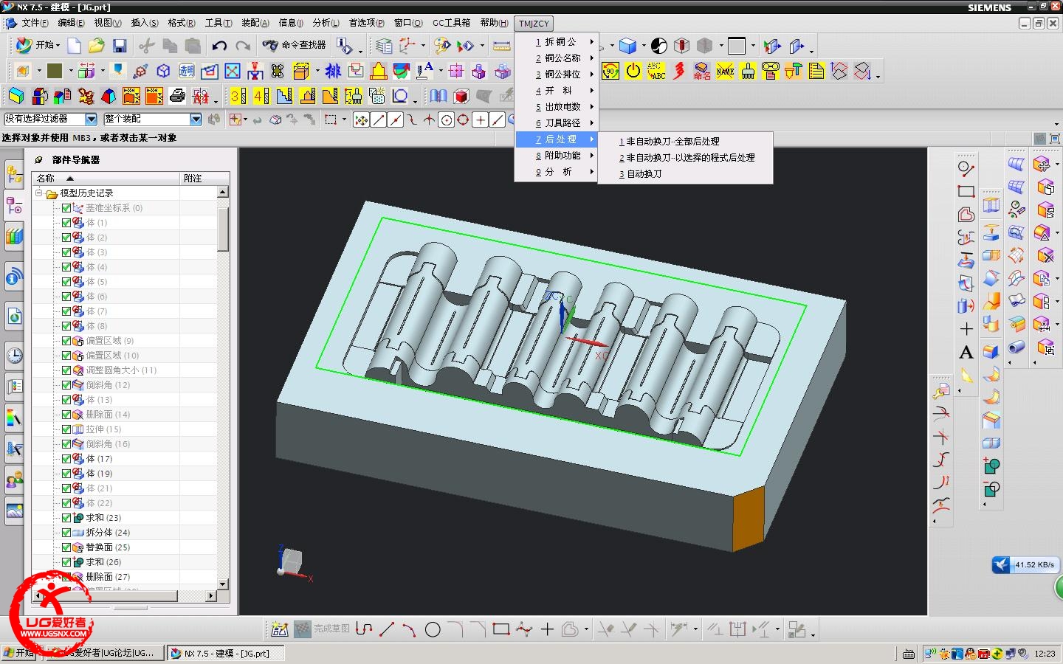Screen dimensions: 1063x664
Task: Click the New file icon
Action: [x=75, y=46]
